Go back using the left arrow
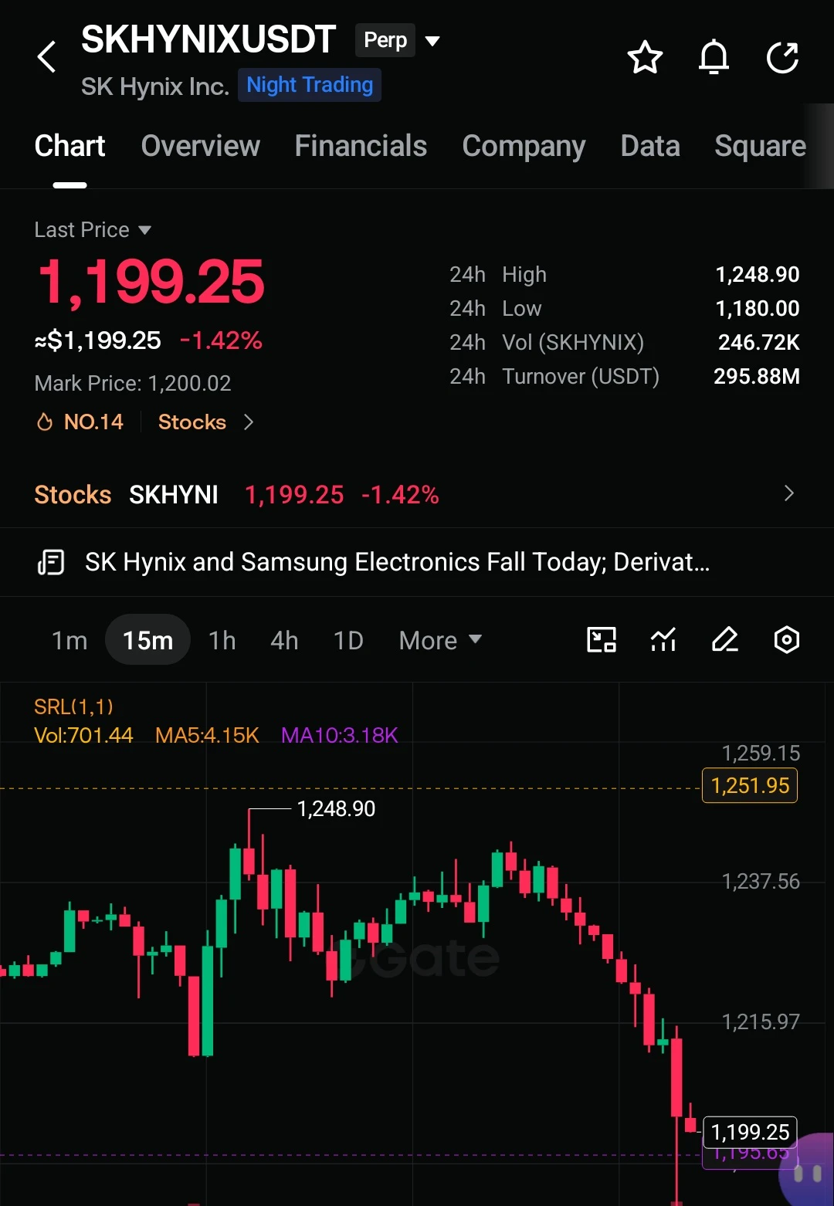This screenshot has width=834, height=1206. click(47, 57)
